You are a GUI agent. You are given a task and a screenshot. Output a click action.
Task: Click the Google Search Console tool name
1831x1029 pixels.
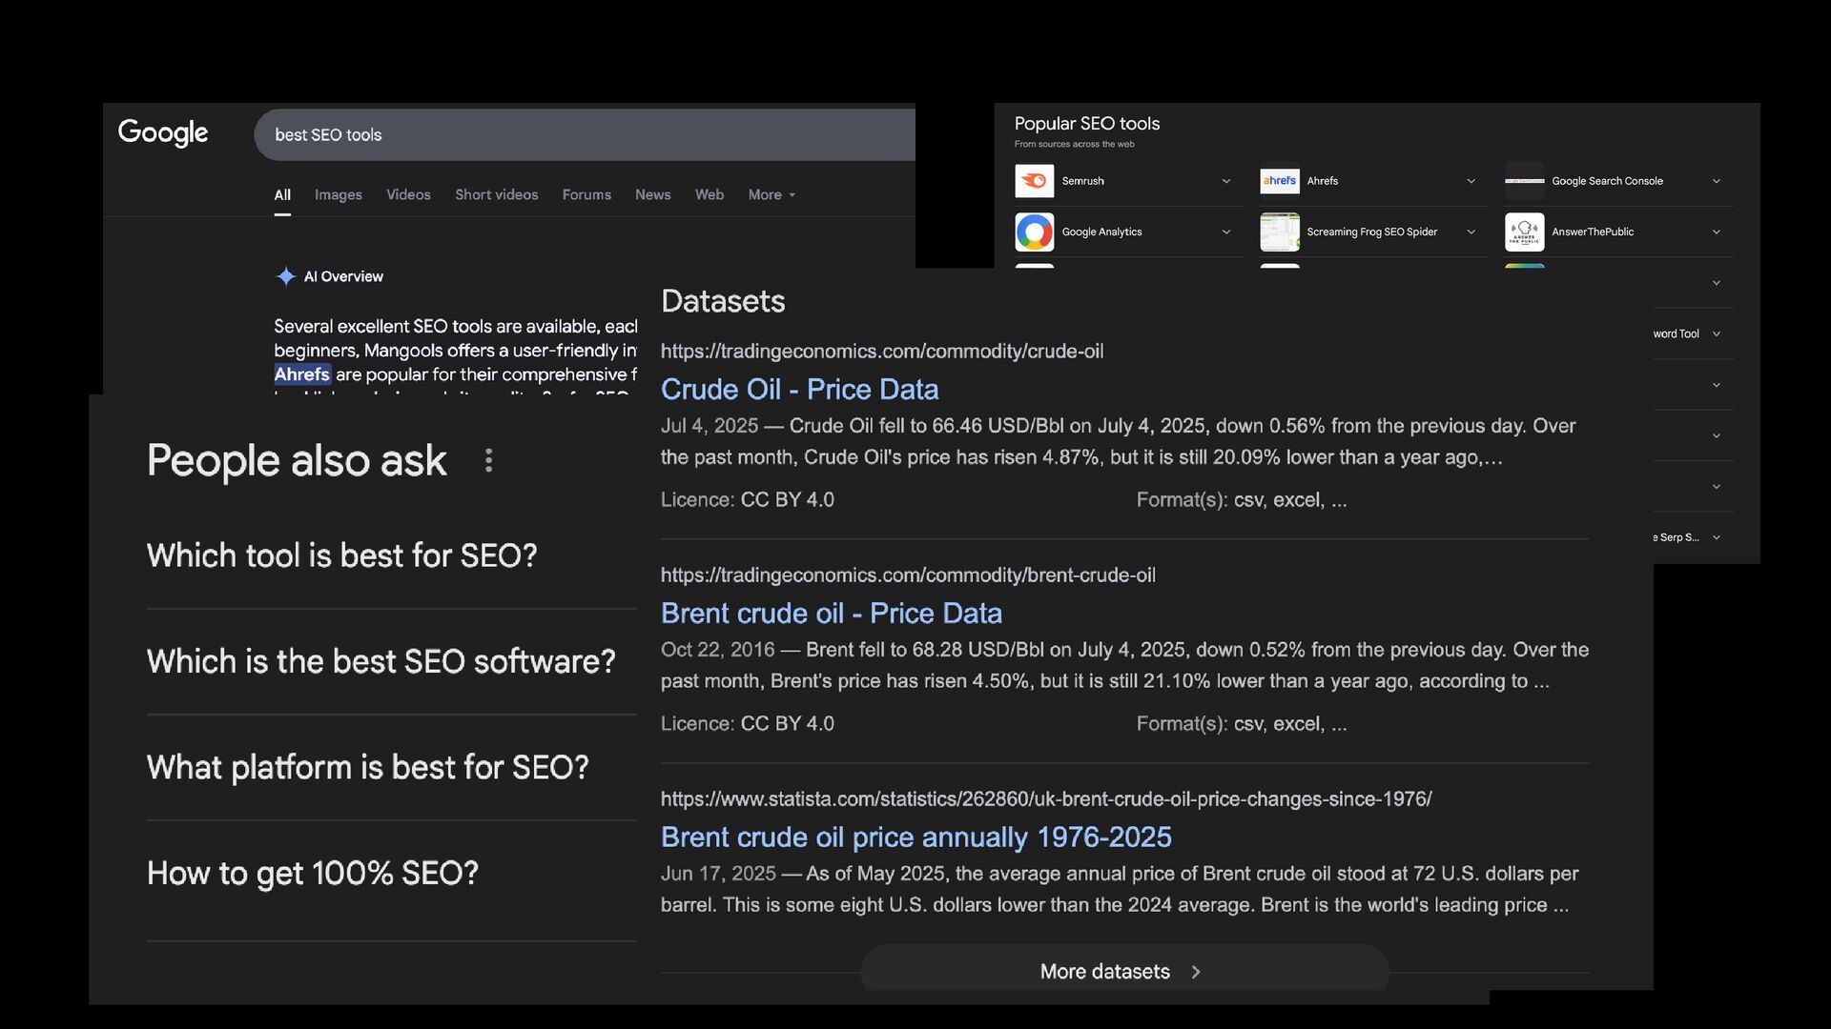[x=1607, y=181]
